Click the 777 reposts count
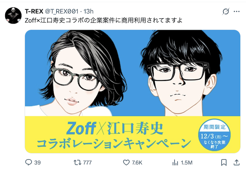The height and width of the screenshot is (171, 246). 87,162
